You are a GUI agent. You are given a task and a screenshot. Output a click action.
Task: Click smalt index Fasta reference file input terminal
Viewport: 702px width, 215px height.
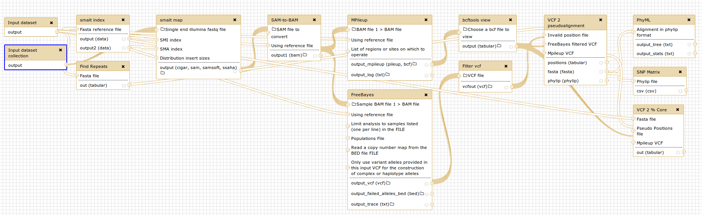coord(77,29)
